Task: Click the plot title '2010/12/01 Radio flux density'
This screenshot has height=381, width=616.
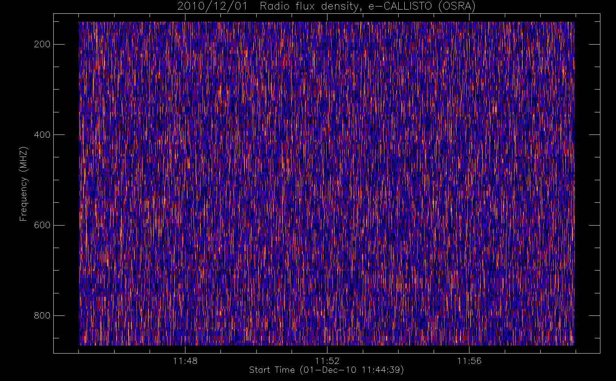Action: [327, 6]
